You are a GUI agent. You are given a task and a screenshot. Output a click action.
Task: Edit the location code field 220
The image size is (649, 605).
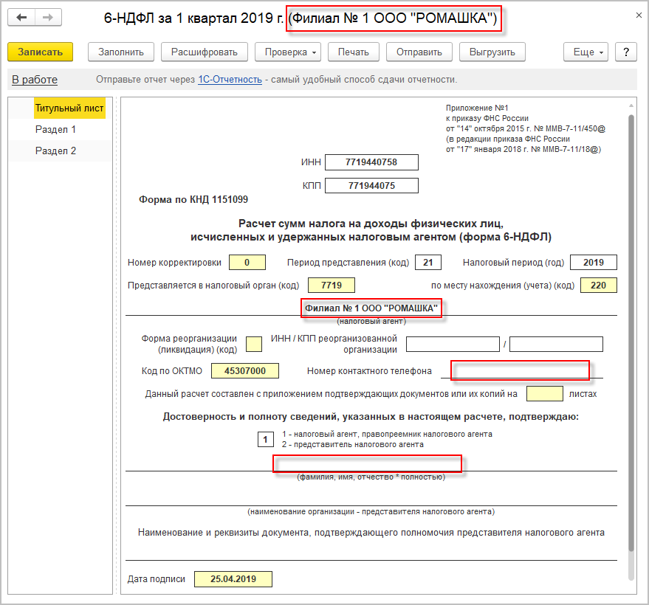pos(599,286)
